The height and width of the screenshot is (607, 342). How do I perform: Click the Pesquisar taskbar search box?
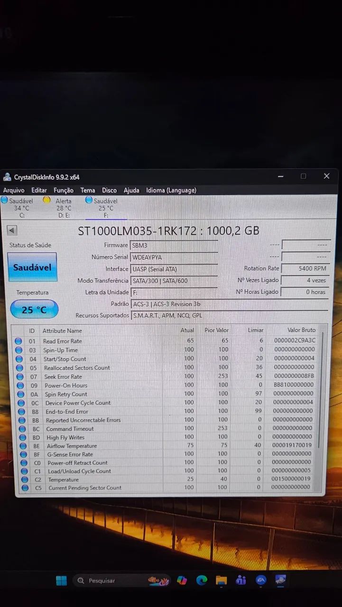pos(121,580)
